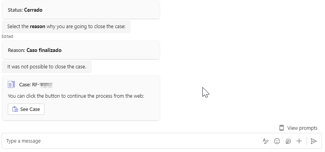Click the Loop components chat-bubble icon

tap(288, 141)
